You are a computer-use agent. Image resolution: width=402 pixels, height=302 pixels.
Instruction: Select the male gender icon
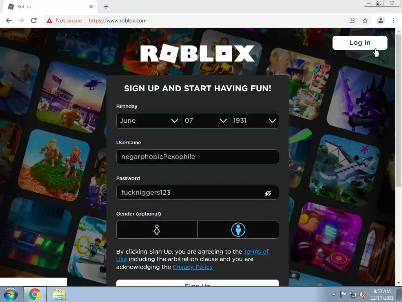(x=238, y=230)
